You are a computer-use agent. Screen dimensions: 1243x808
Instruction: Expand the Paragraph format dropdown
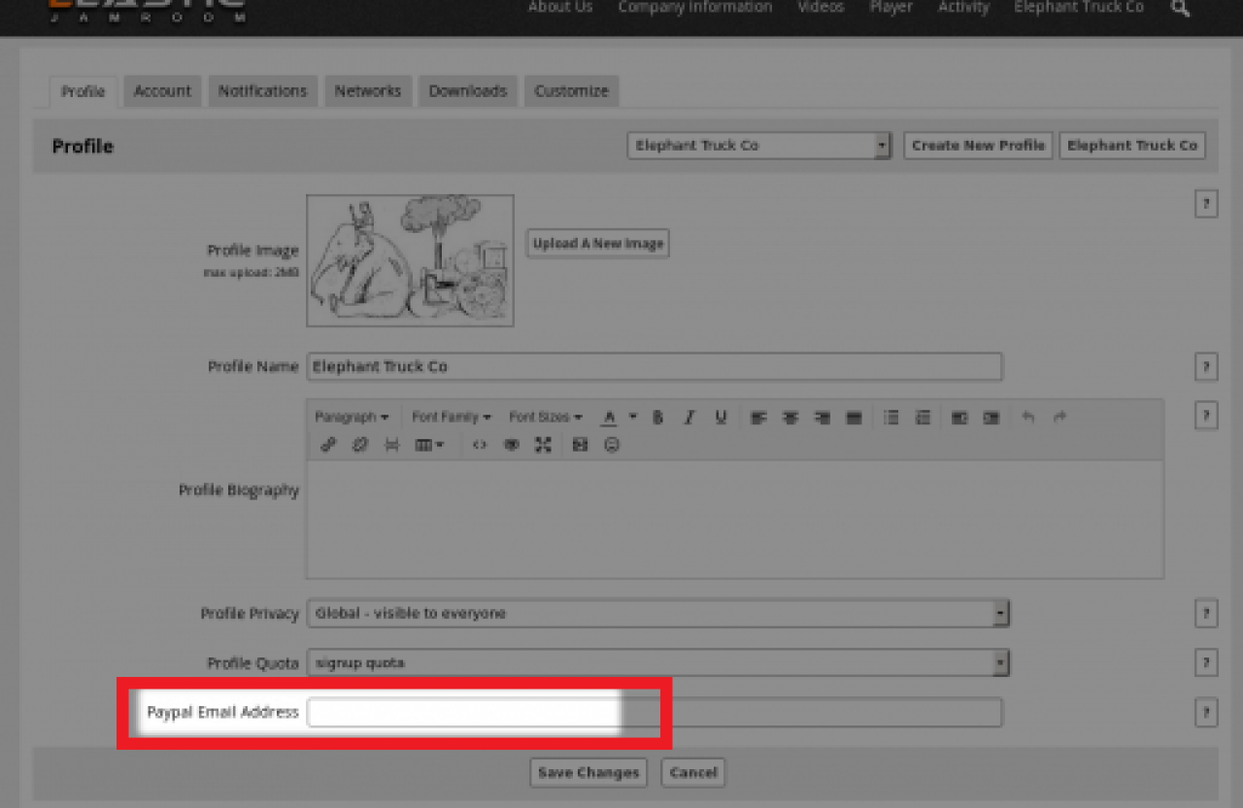(x=352, y=418)
